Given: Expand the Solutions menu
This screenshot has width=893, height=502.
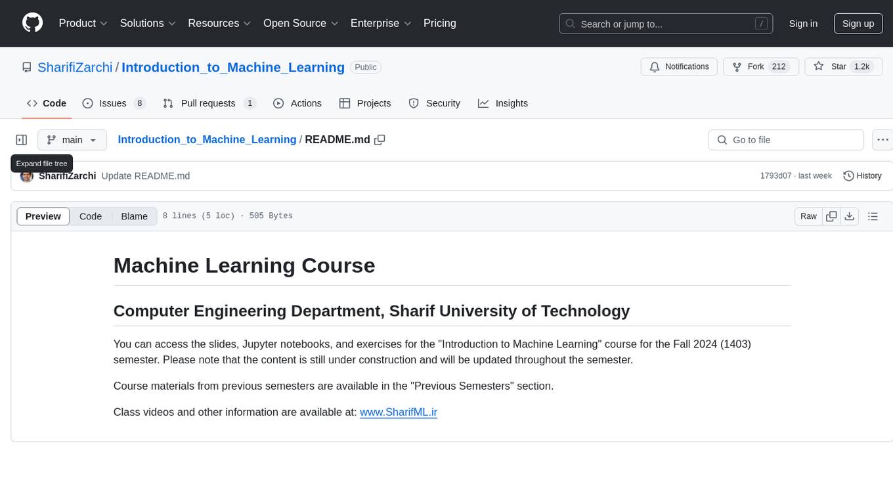Looking at the screenshot, I should [x=148, y=23].
